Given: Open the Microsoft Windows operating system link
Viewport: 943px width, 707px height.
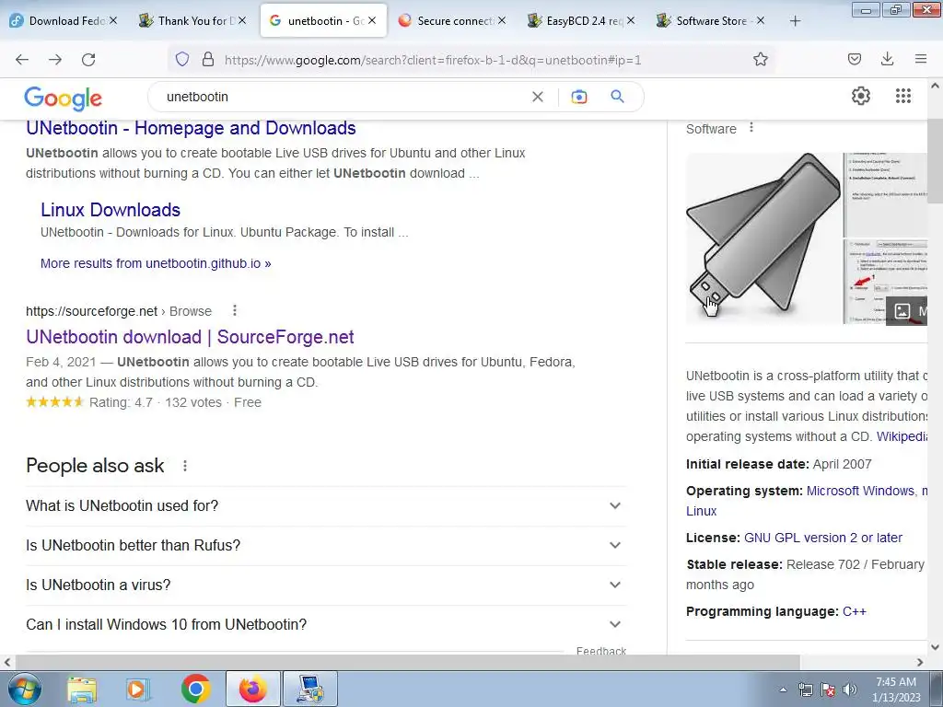Looking at the screenshot, I should (860, 491).
